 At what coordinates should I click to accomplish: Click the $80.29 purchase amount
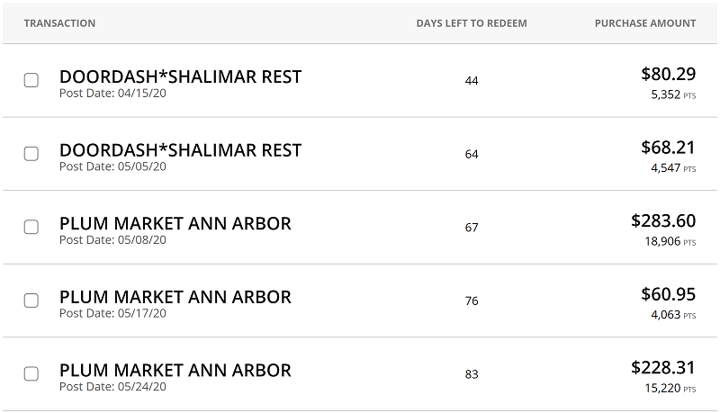(669, 74)
